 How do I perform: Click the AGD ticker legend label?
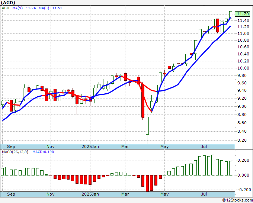(x=6, y=8)
